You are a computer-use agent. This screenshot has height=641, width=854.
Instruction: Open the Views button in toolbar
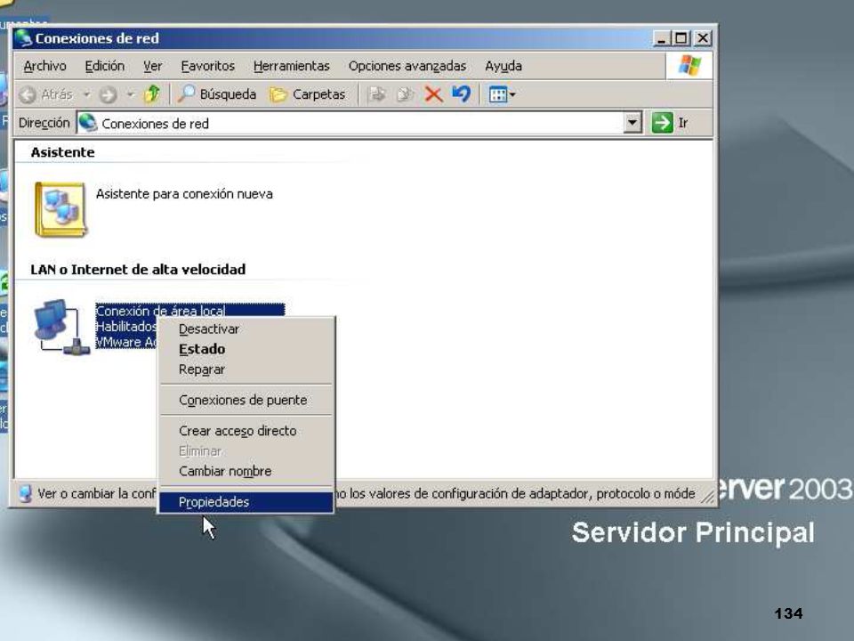(x=502, y=94)
